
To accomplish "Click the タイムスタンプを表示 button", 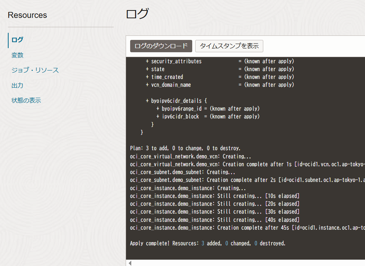I will tap(229, 46).
